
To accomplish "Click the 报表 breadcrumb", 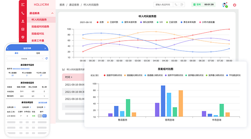I will [x=62, y=5].
